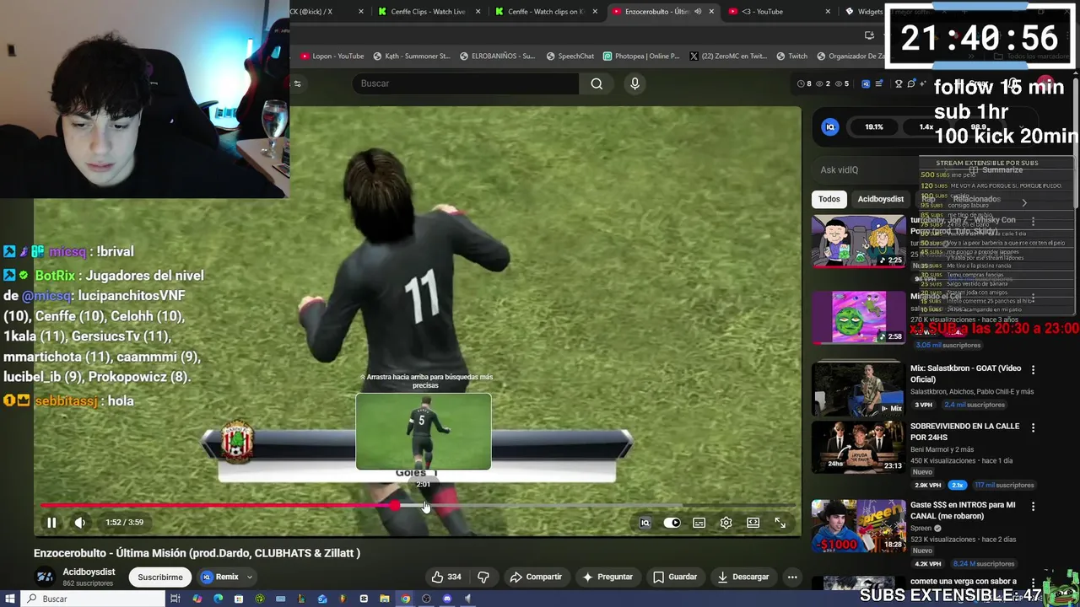Open video player settings gear

(x=726, y=523)
